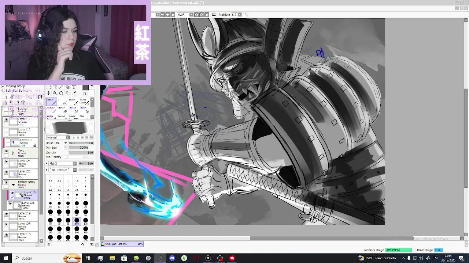469x263 pixels.
Task: Hide Layer124 with its eye icon
Action: 6,161
